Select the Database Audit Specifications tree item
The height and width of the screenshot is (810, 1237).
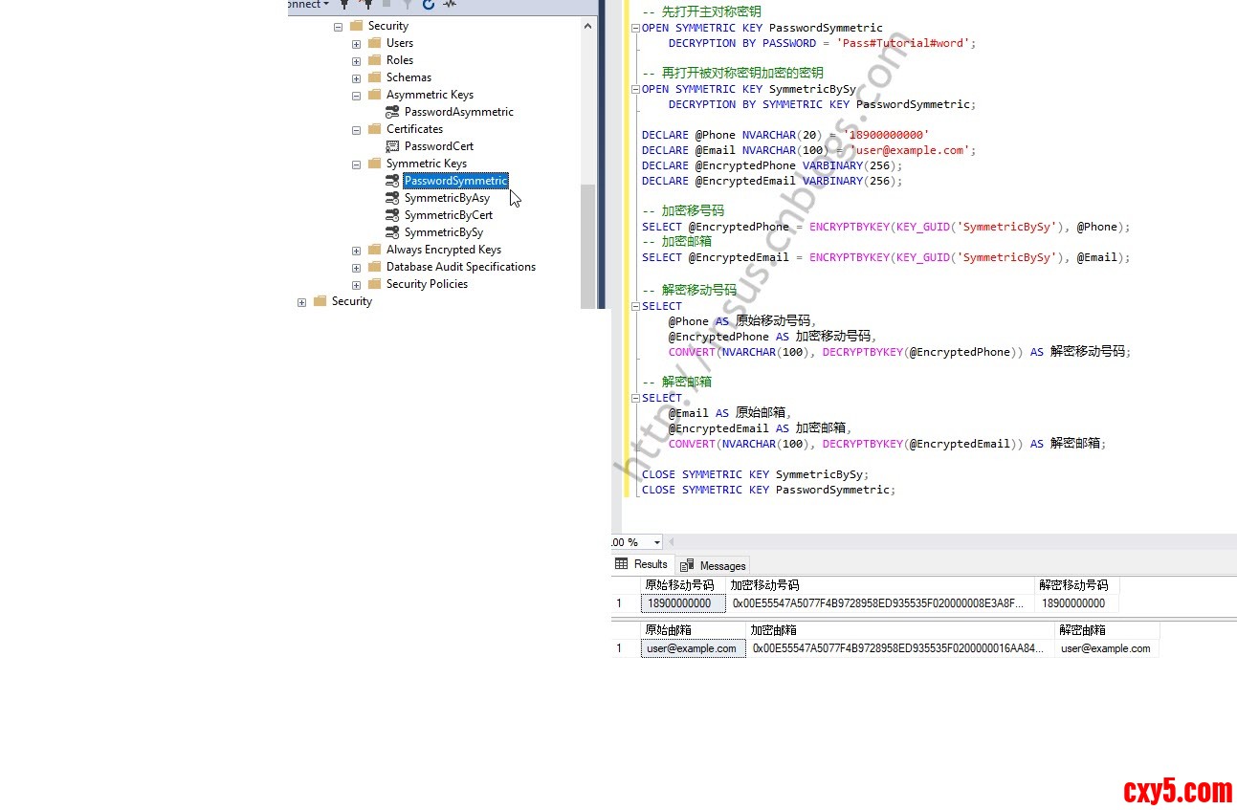(x=460, y=267)
